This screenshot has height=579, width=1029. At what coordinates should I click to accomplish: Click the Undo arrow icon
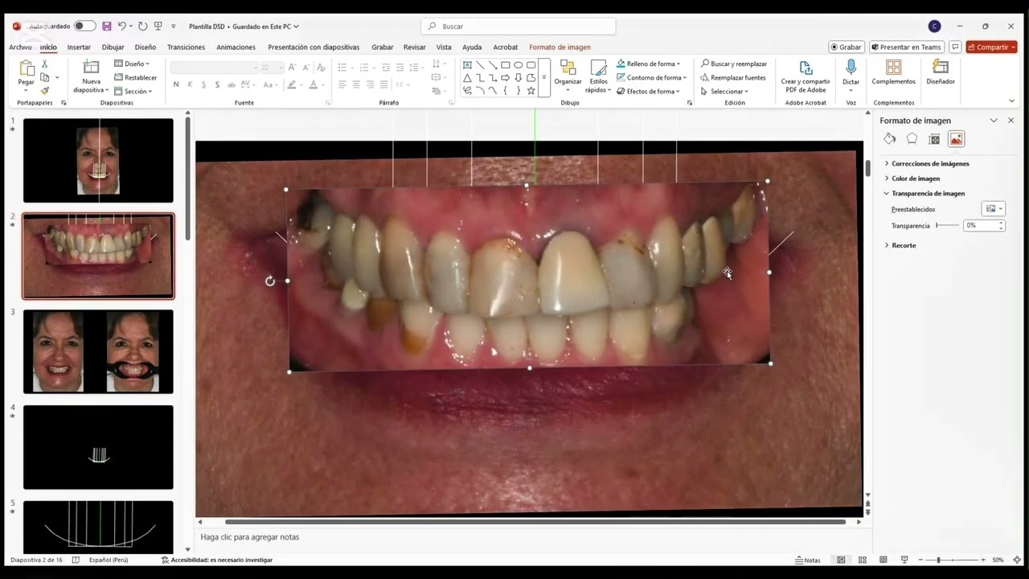pos(122,26)
